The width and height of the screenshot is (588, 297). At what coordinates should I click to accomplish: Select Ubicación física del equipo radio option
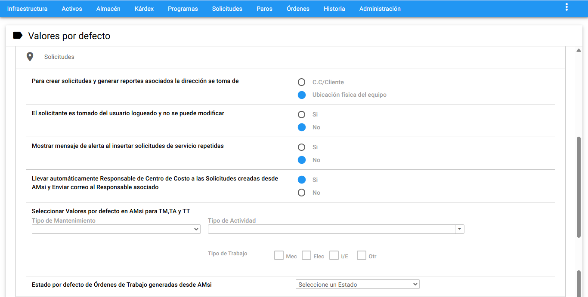[x=302, y=95]
